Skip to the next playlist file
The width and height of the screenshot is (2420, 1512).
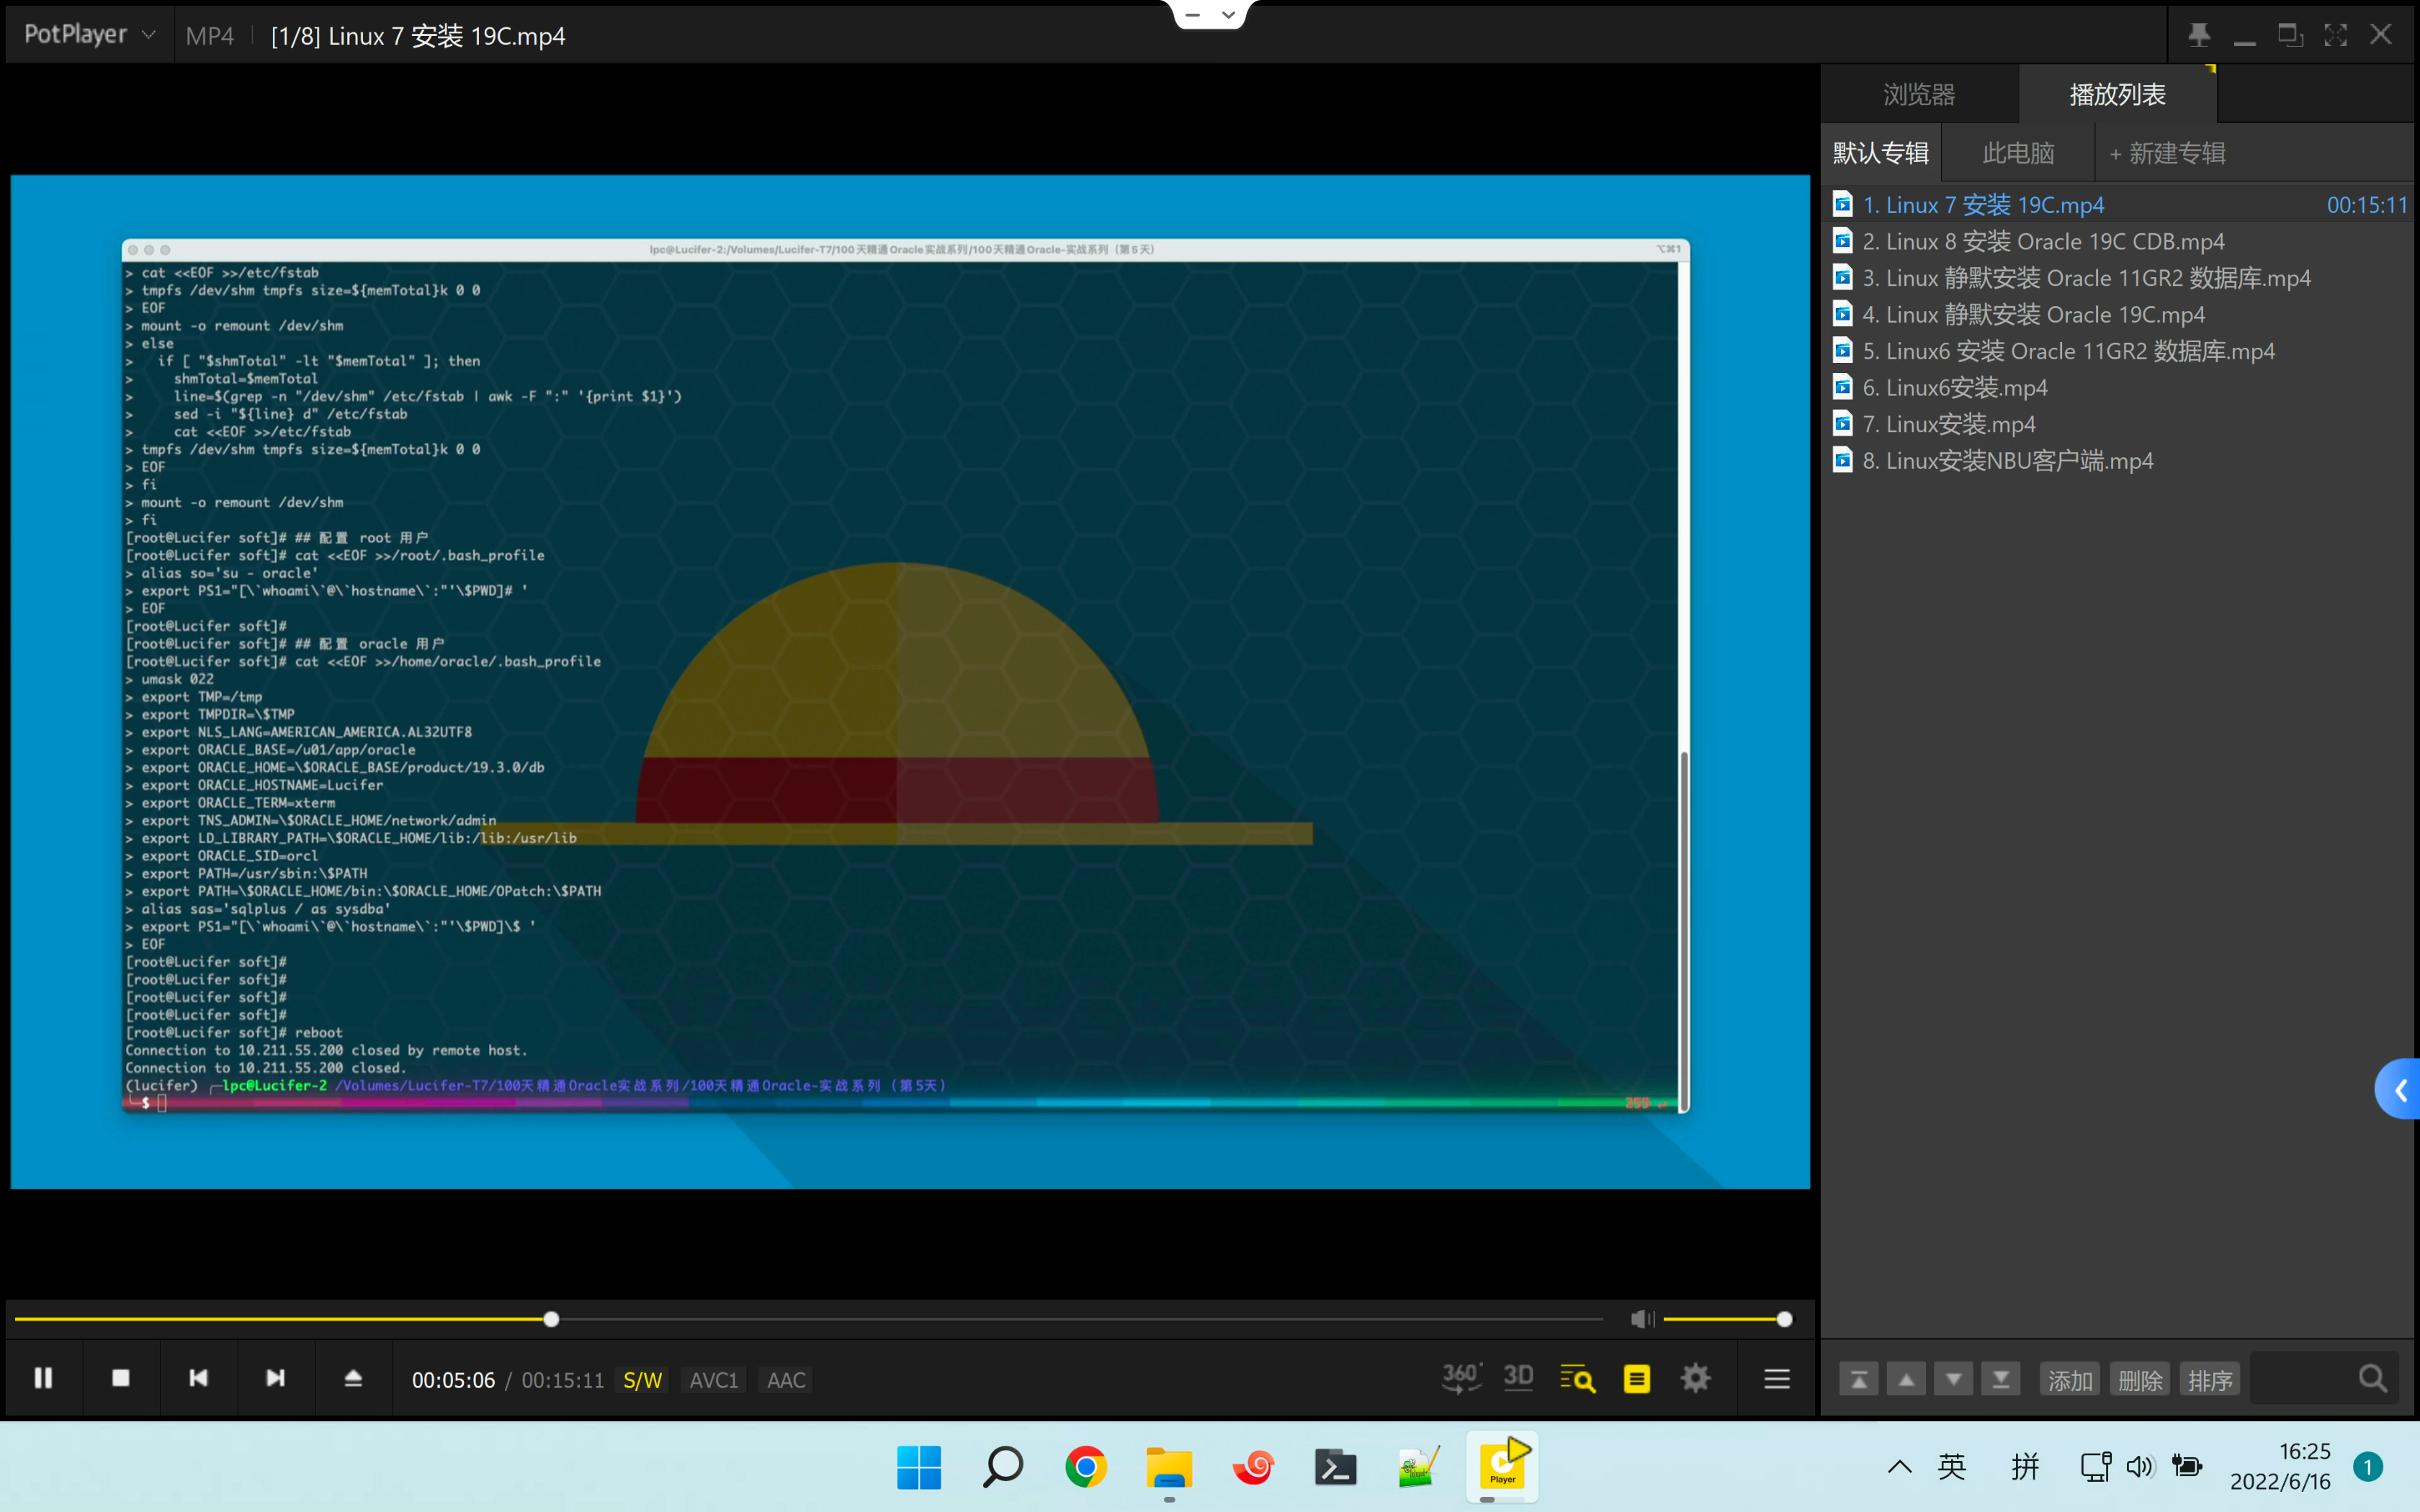[x=275, y=1378]
